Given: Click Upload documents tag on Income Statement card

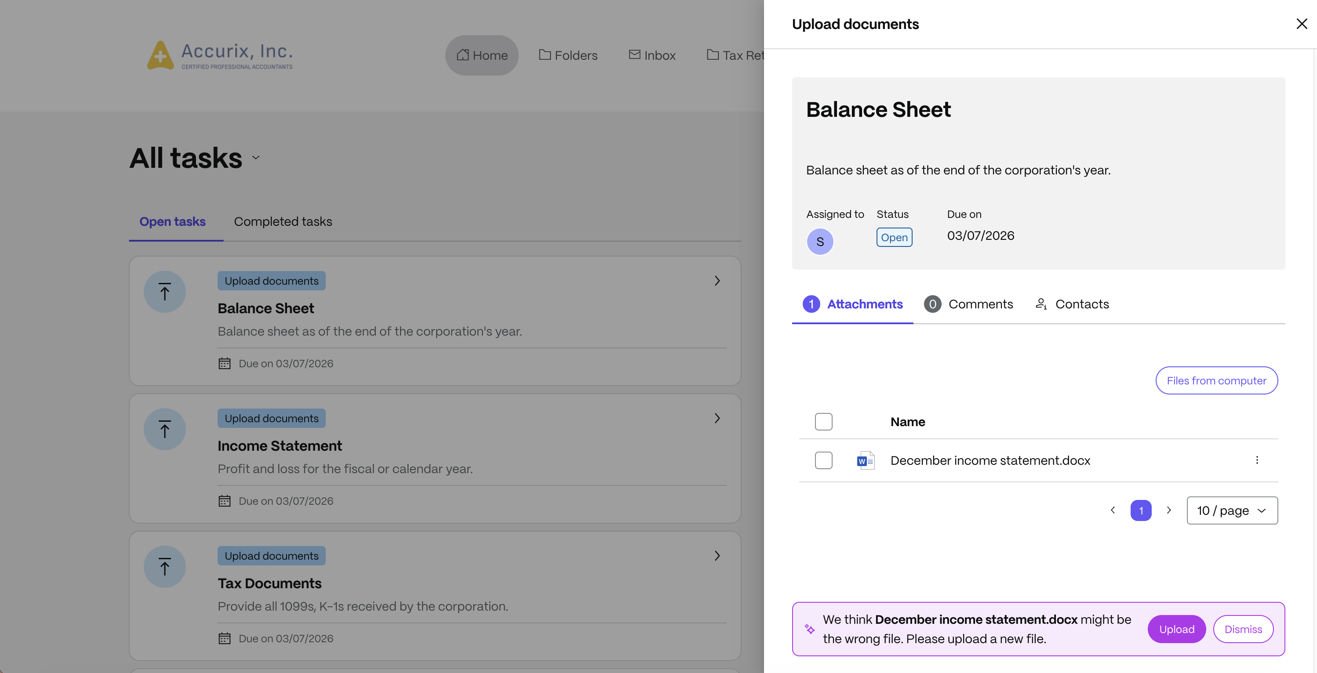Looking at the screenshot, I should coord(272,418).
